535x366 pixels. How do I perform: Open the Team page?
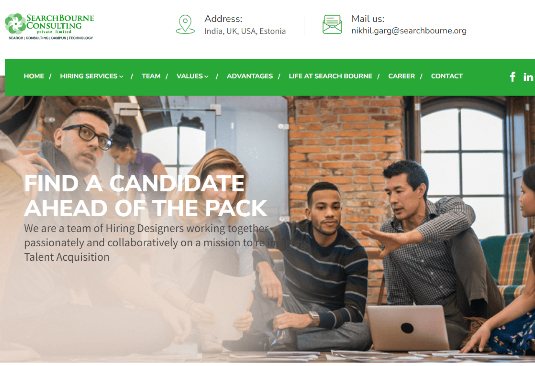151,76
